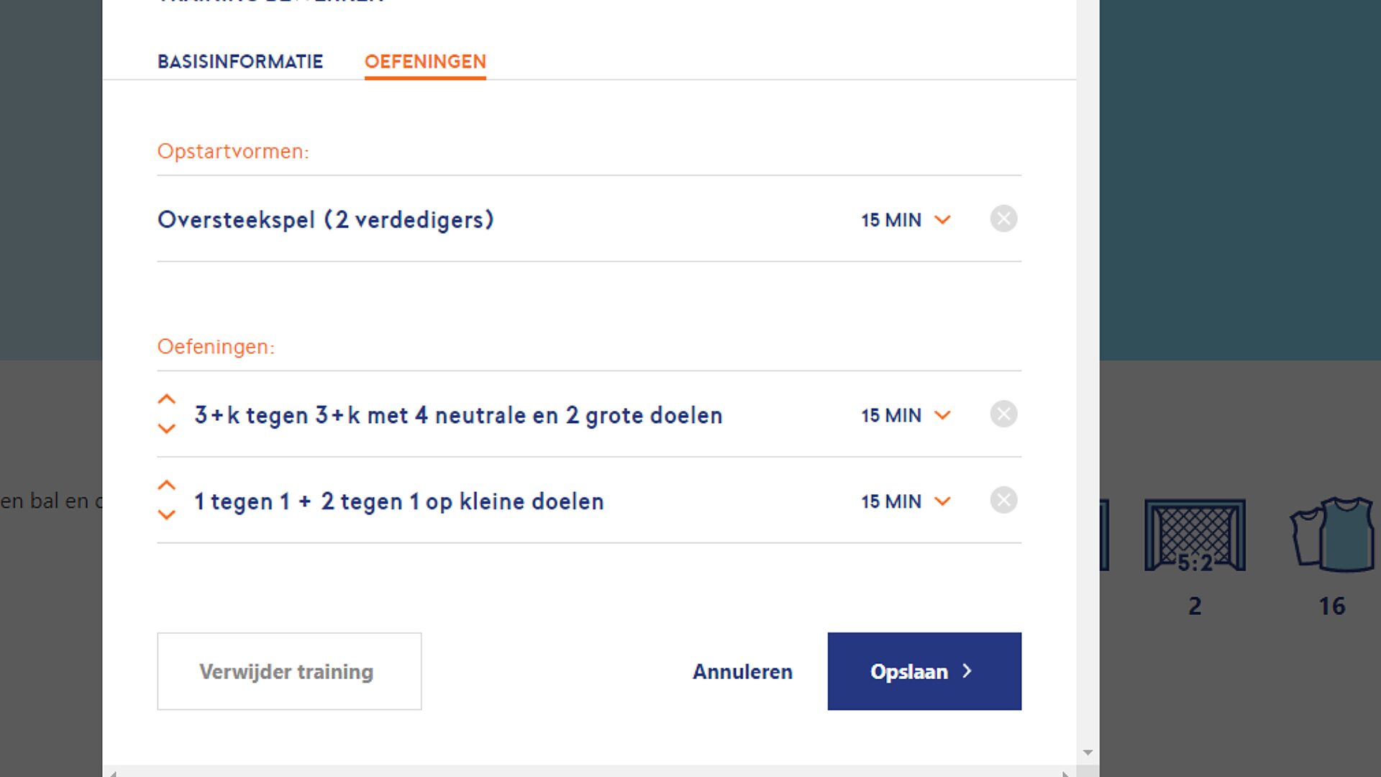Viewport: 1381px width, 777px height.
Task: Click the training bibs icon
Action: [x=1332, y=535]
